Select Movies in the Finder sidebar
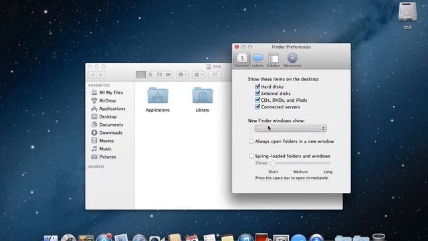428x241 pixels. (x=106, y=141)
